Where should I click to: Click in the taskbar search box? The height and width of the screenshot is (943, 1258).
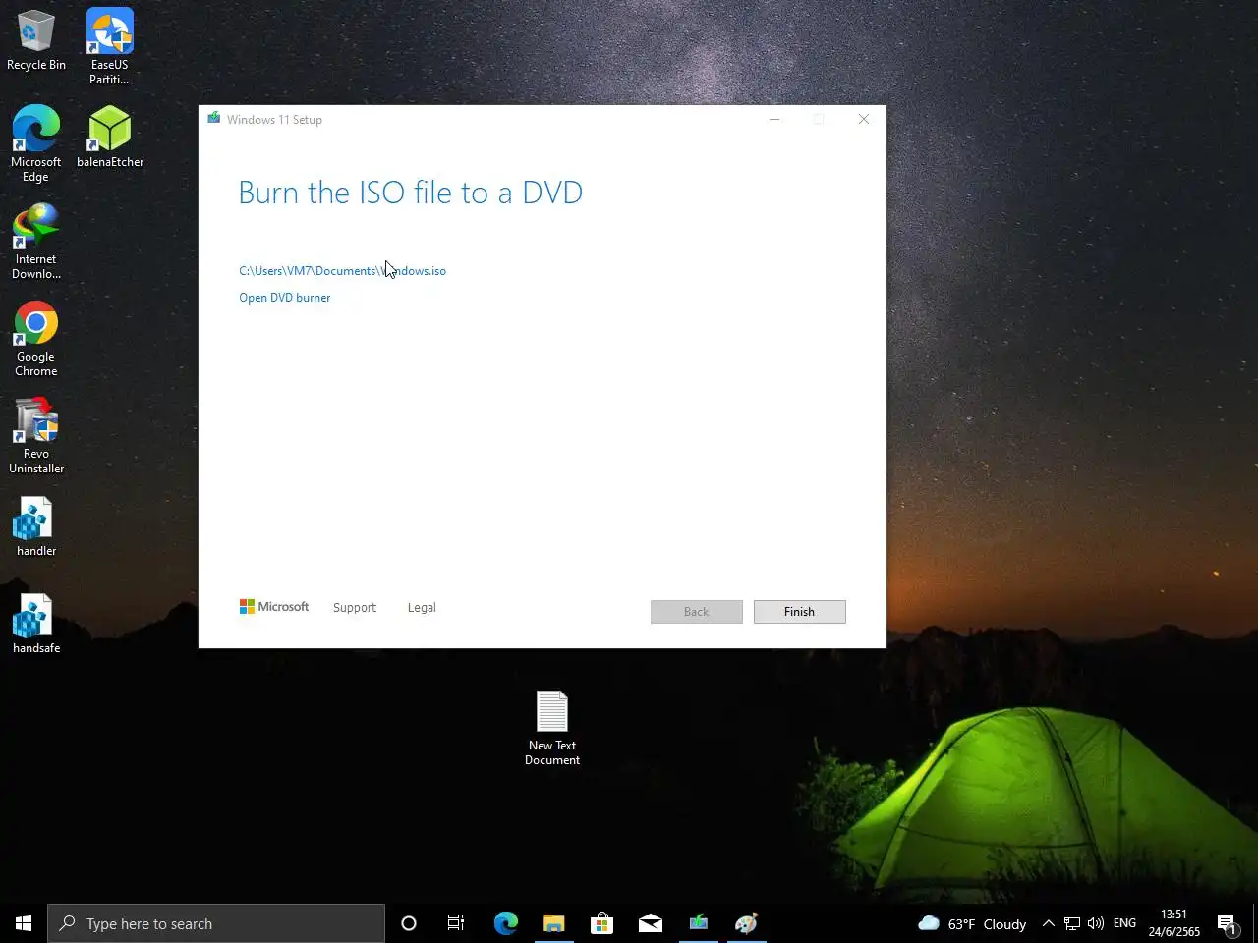point(216,923)
